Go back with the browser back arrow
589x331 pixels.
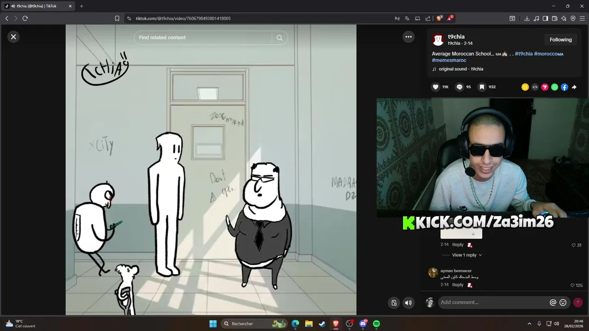6,18
